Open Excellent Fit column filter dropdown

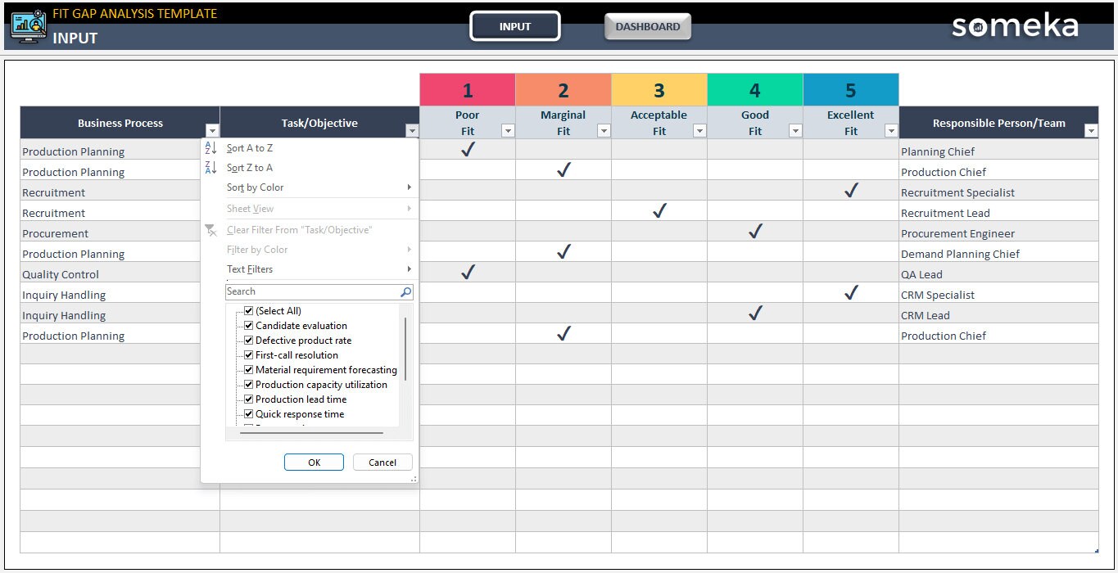coord(891,131)
